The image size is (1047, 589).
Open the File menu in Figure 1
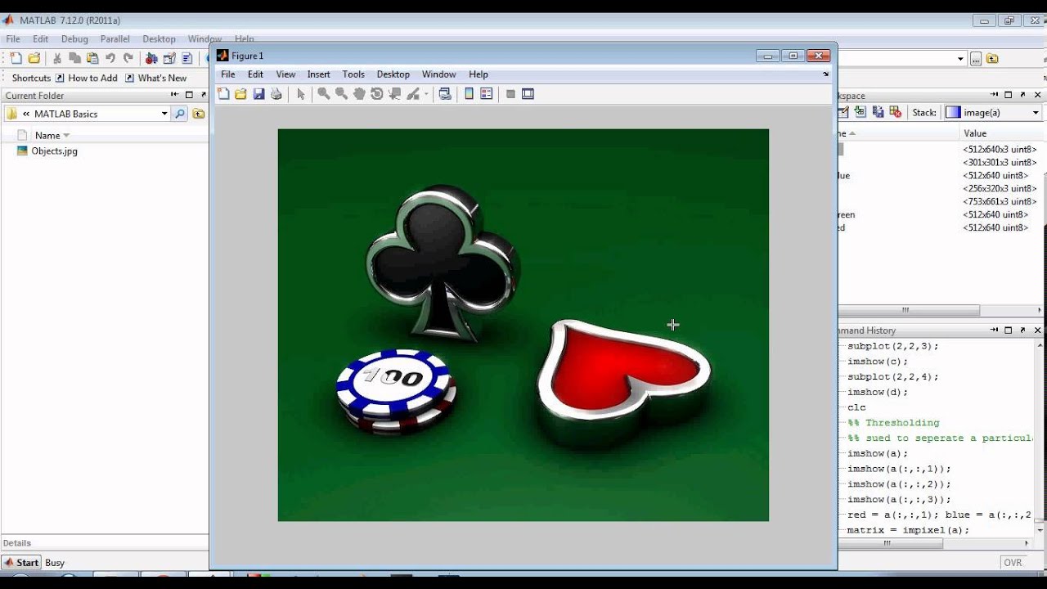(x=228, y=74)
